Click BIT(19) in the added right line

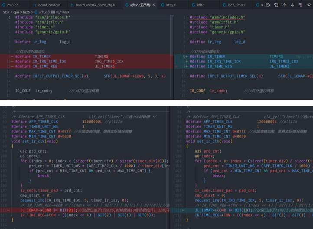(x=242, y=210)
